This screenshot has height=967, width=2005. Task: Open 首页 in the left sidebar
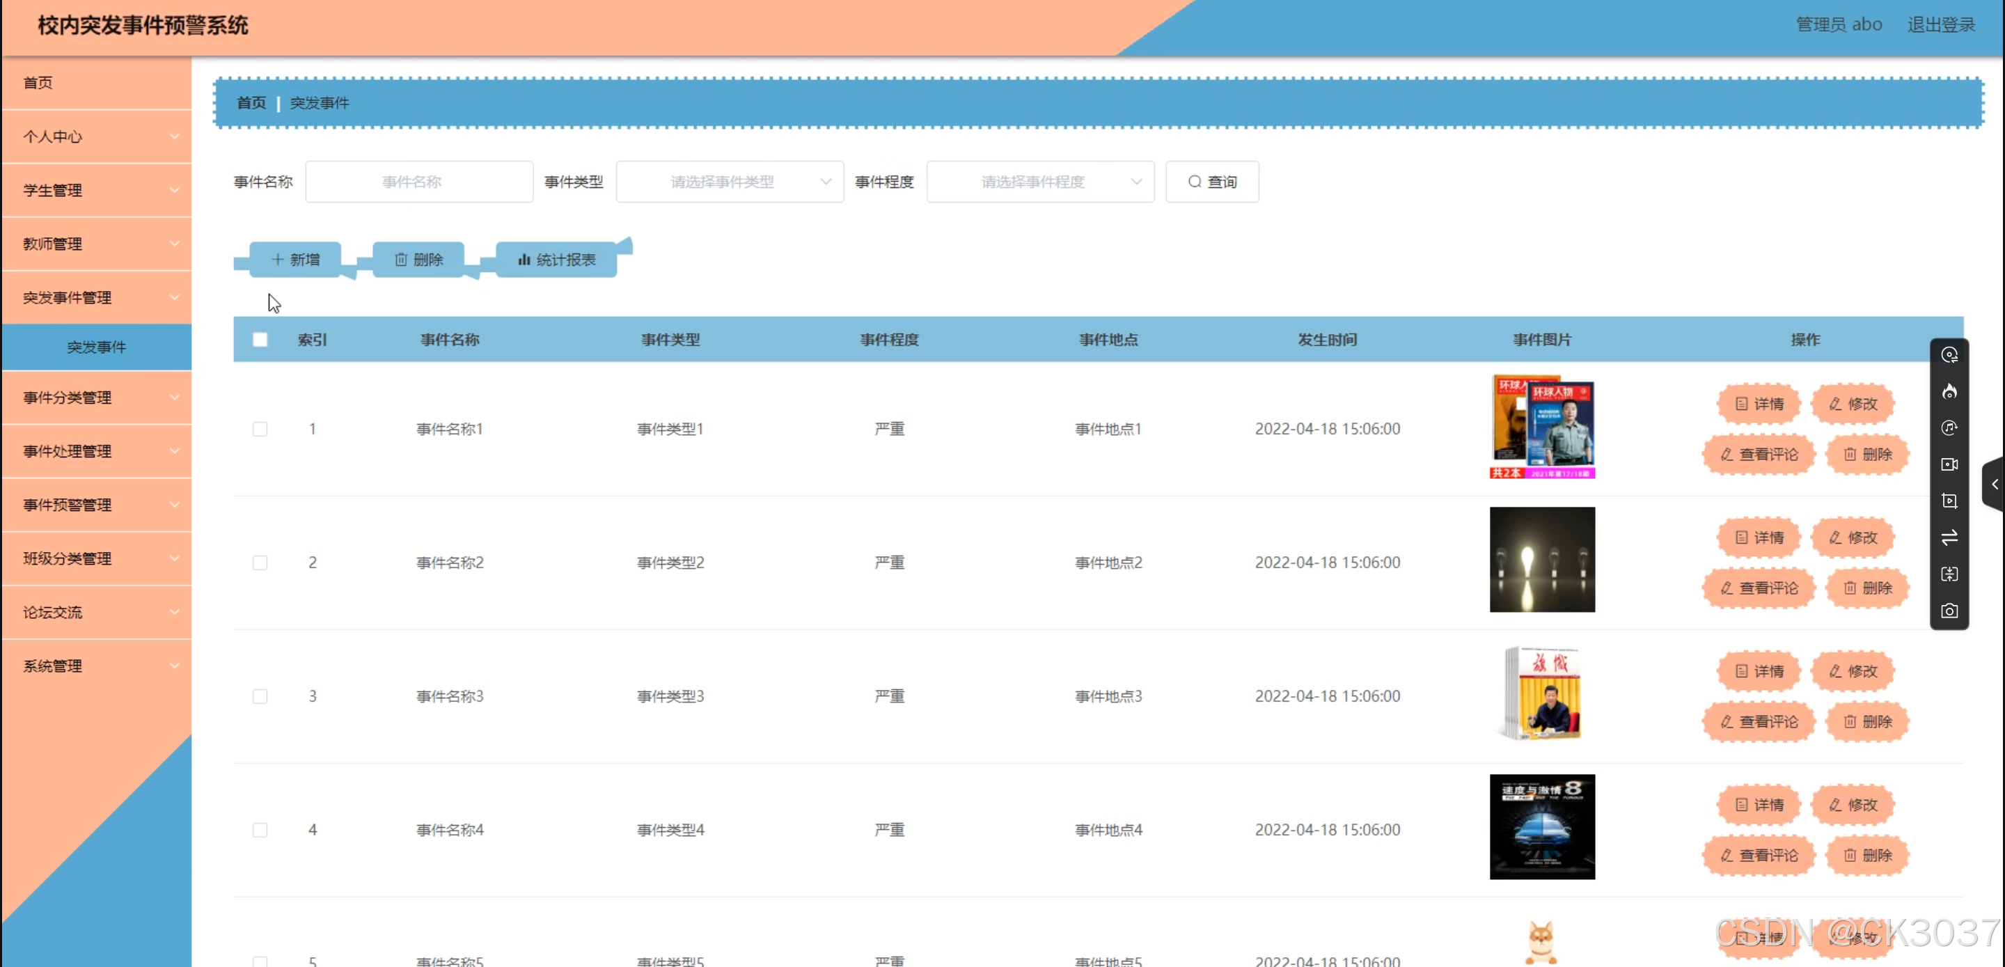pos(38,83)
